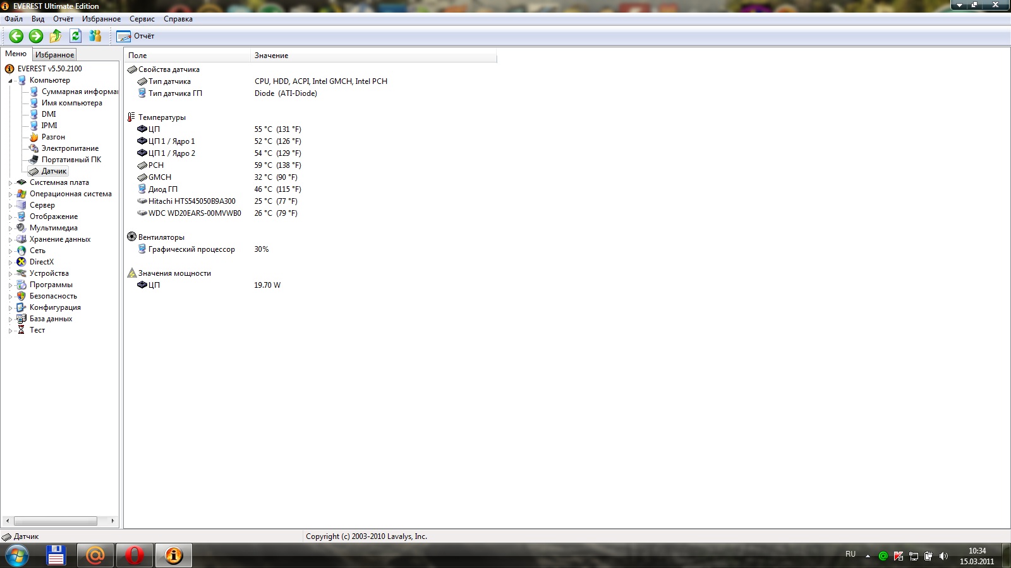Click the Конфигурация tree icon
This screenshot has width=1011, height=568.
[21, 307]
